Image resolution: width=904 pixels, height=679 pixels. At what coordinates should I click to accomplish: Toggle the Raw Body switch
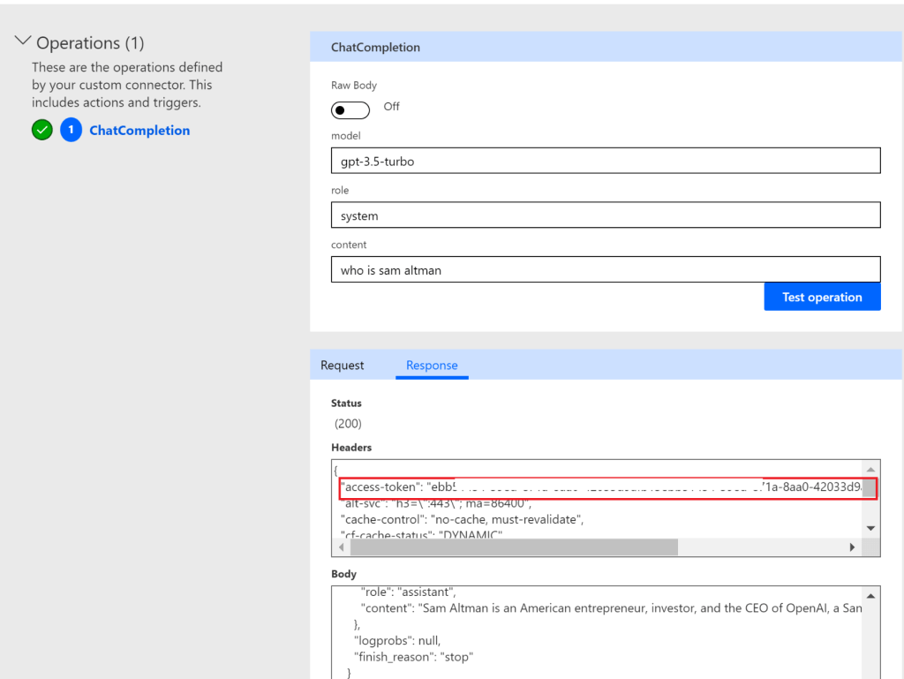coord(350,110)
